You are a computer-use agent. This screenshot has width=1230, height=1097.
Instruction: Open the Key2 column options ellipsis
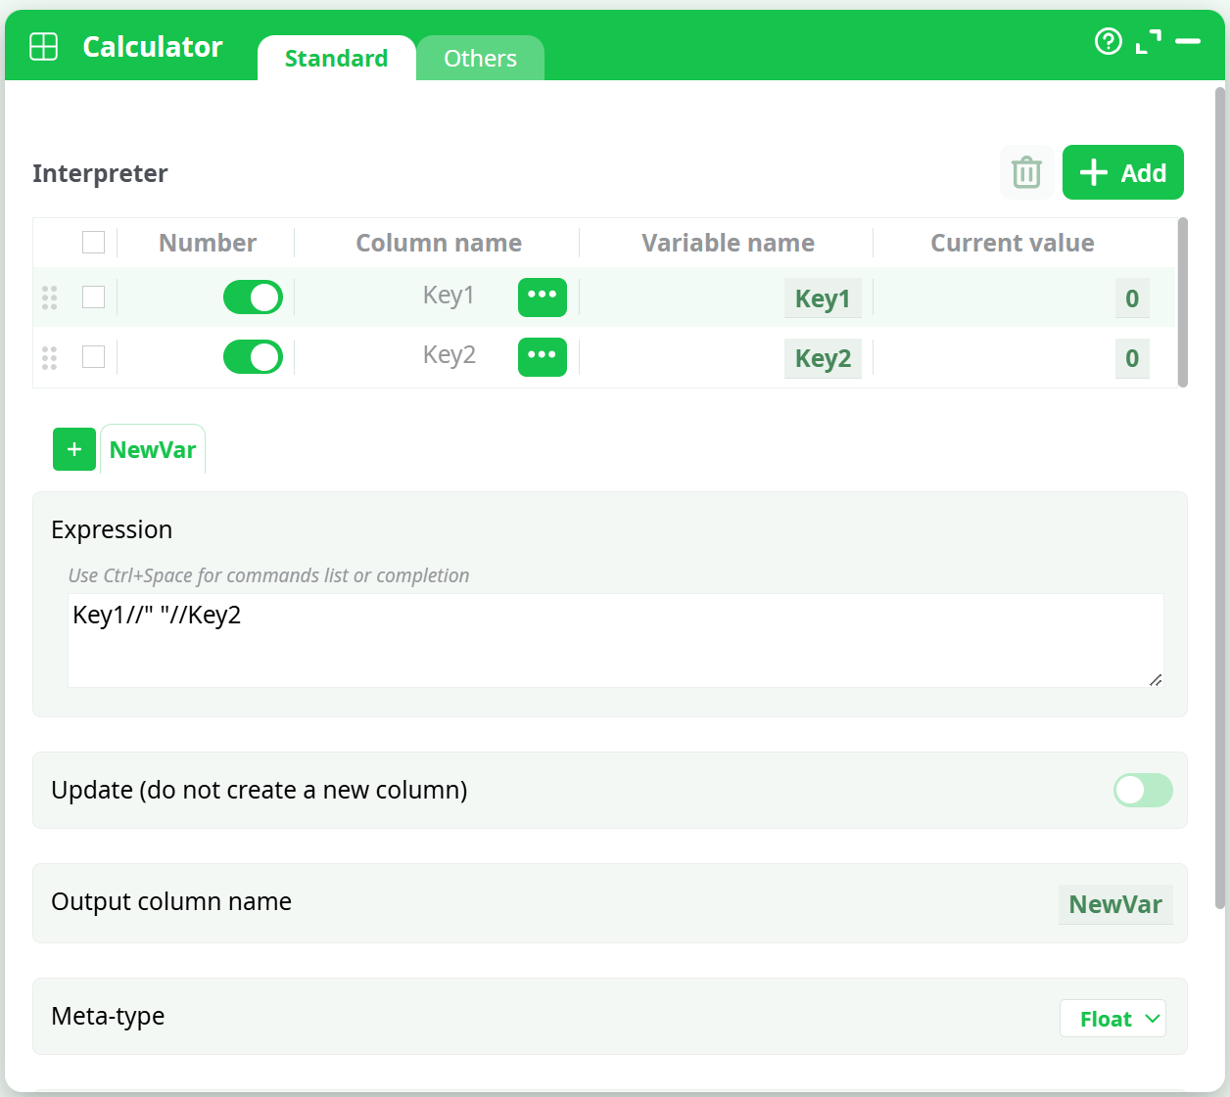542,356
